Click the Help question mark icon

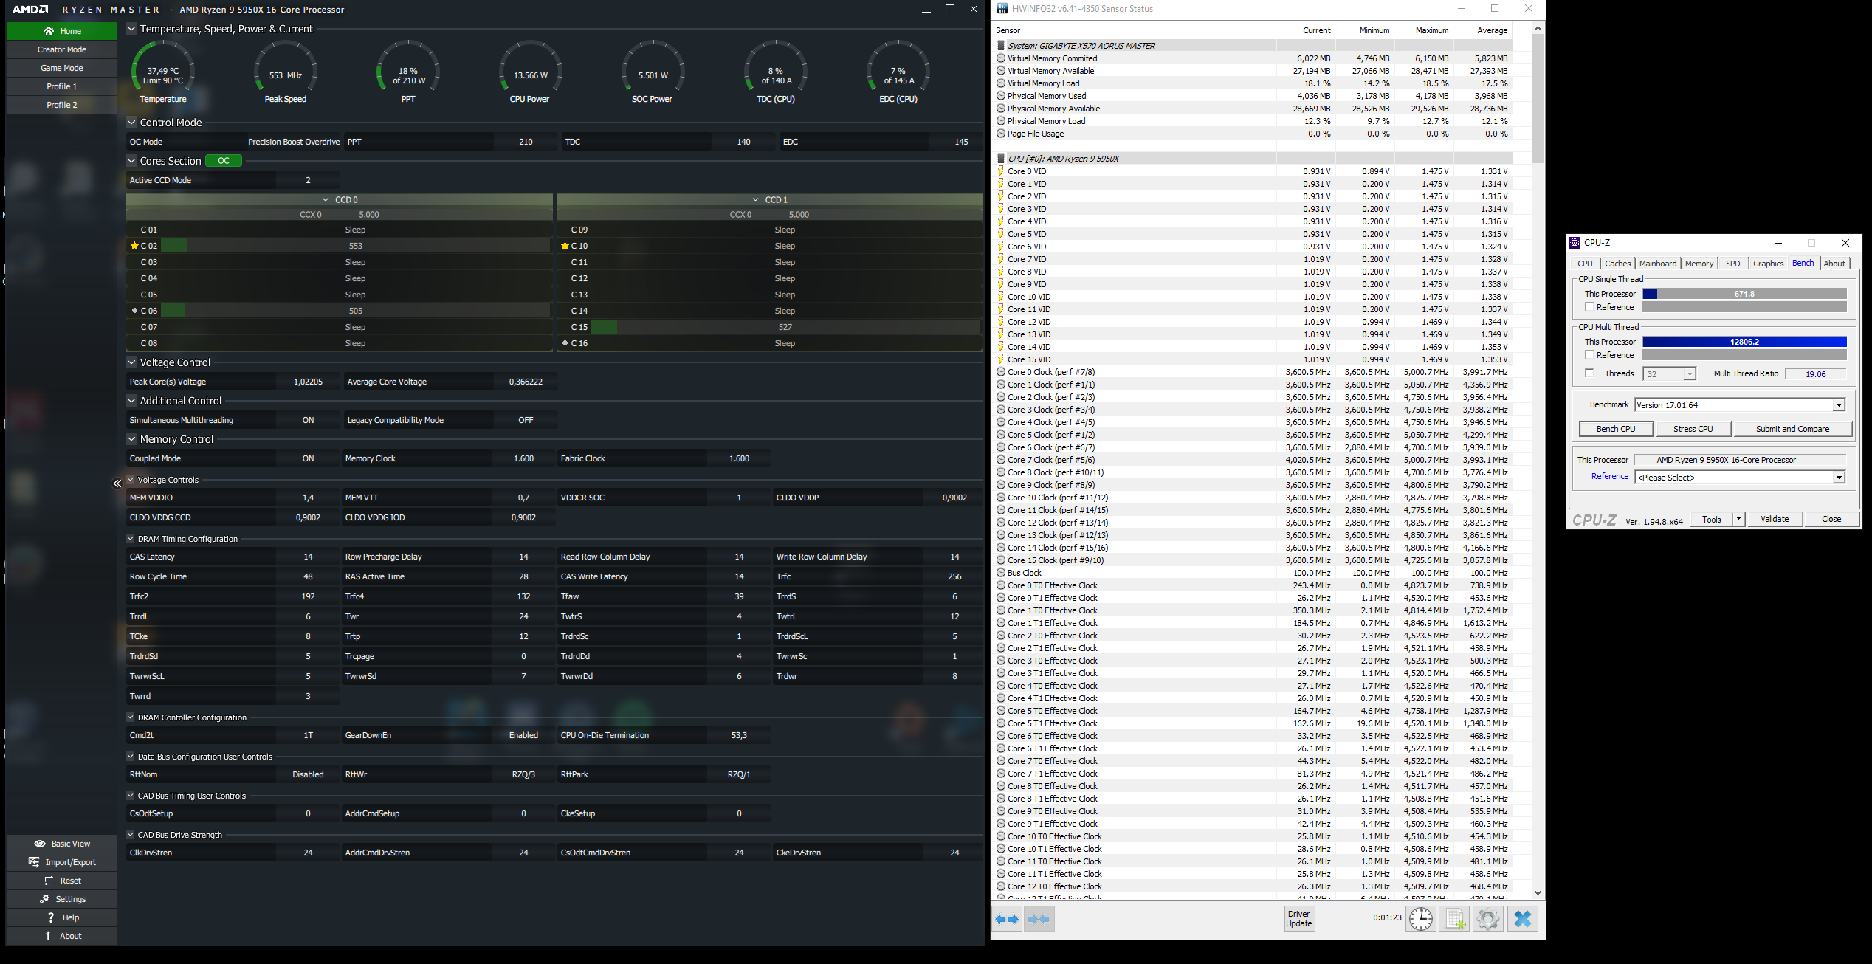(x=51, y=917)
